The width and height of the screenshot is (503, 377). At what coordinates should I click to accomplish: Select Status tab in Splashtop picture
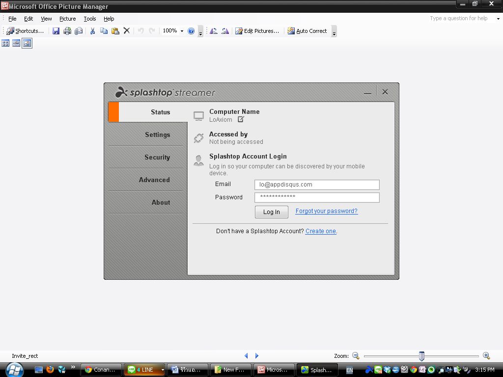click(148, 112)
